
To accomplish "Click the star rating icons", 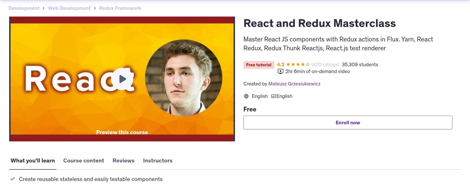I will click(298, 65).
